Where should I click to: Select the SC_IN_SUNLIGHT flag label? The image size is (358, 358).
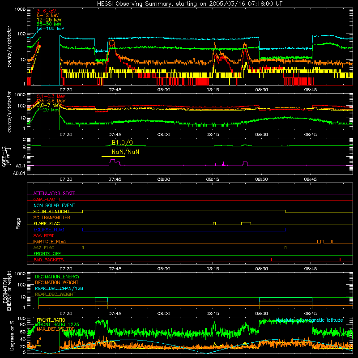[x=51, y=211]
